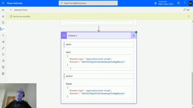
Task: Click the Edit button
Action: [x=186, y=10]
